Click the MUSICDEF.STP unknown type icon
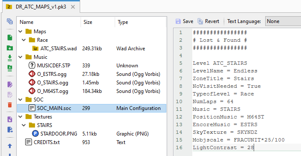Image resolution: width=301 pixels, height=156 pixels. point(32,66)
